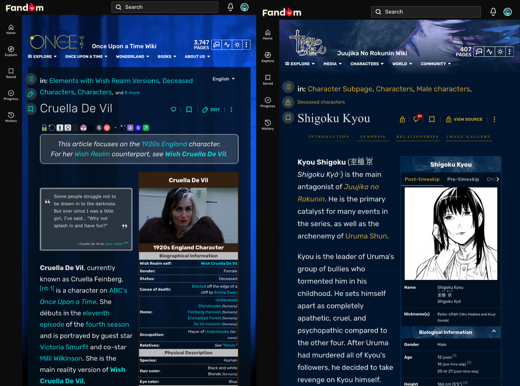
Task: Click the pencil edit icon left of Cruella's categories
Action: click(31, 94)
